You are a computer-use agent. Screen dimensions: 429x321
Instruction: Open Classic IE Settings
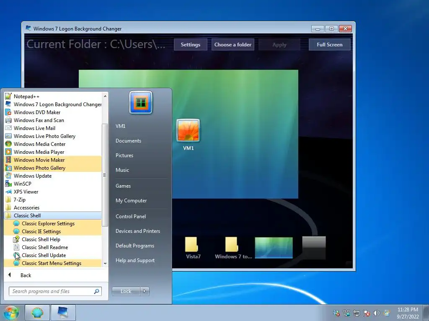click(x=53, y=231)
